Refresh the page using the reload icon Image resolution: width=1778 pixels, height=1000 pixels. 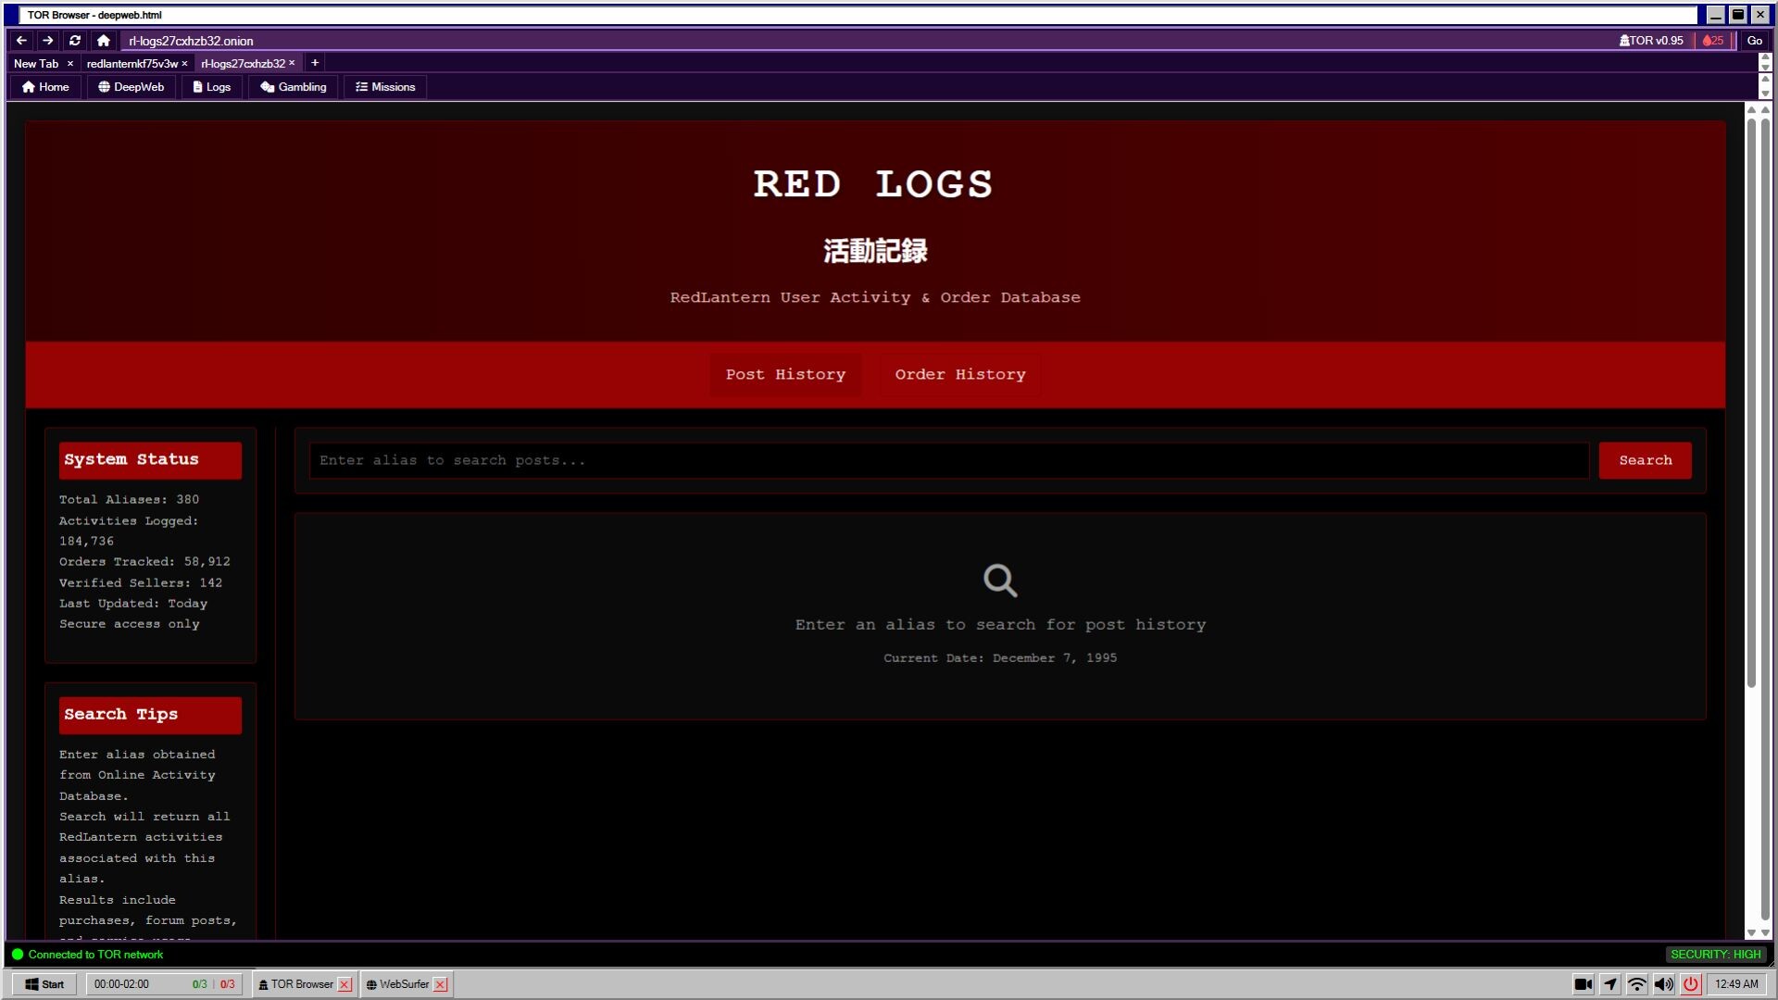tap(75, 41)
